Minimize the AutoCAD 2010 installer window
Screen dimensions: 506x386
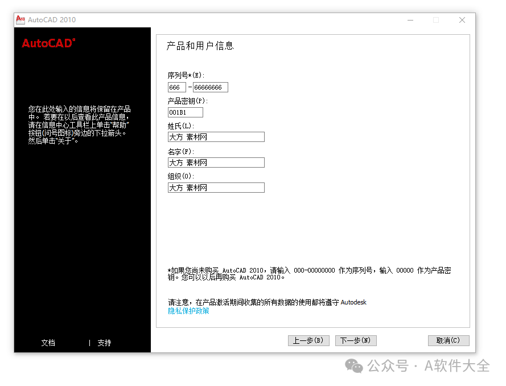(x=410, y=20)
